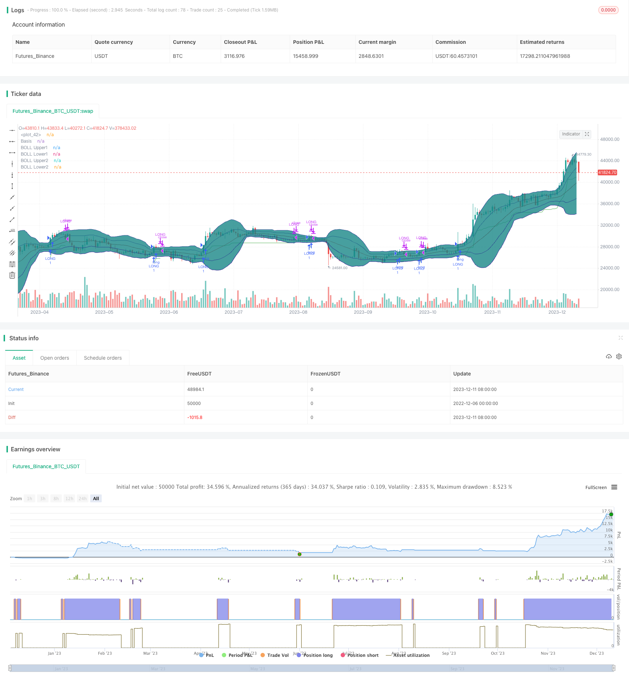Toggle PnL series in chart legend
This screenshot has width=629, height=682.
(x=206, y=655)
